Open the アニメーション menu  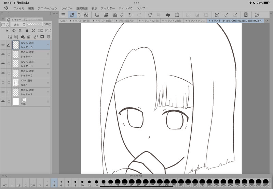47,8
